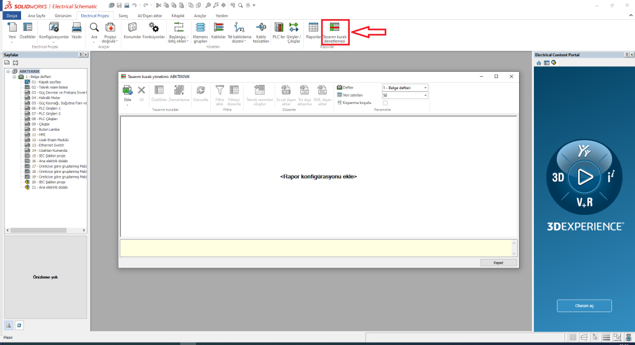Click Teknik resimleri oluştur icon
635x345 pixels.
coord(260,90)
